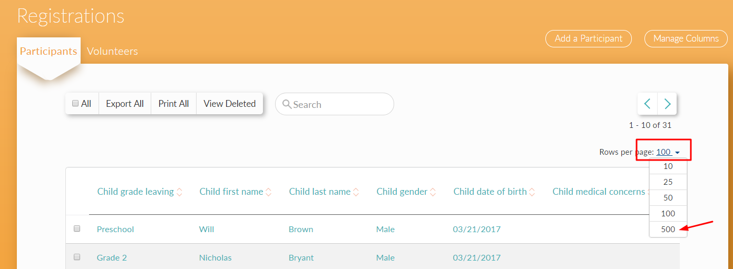The width and height of the screenshot is (733, 269).
Task: Sort by Child gender arrows
Action: click(433, 192)
